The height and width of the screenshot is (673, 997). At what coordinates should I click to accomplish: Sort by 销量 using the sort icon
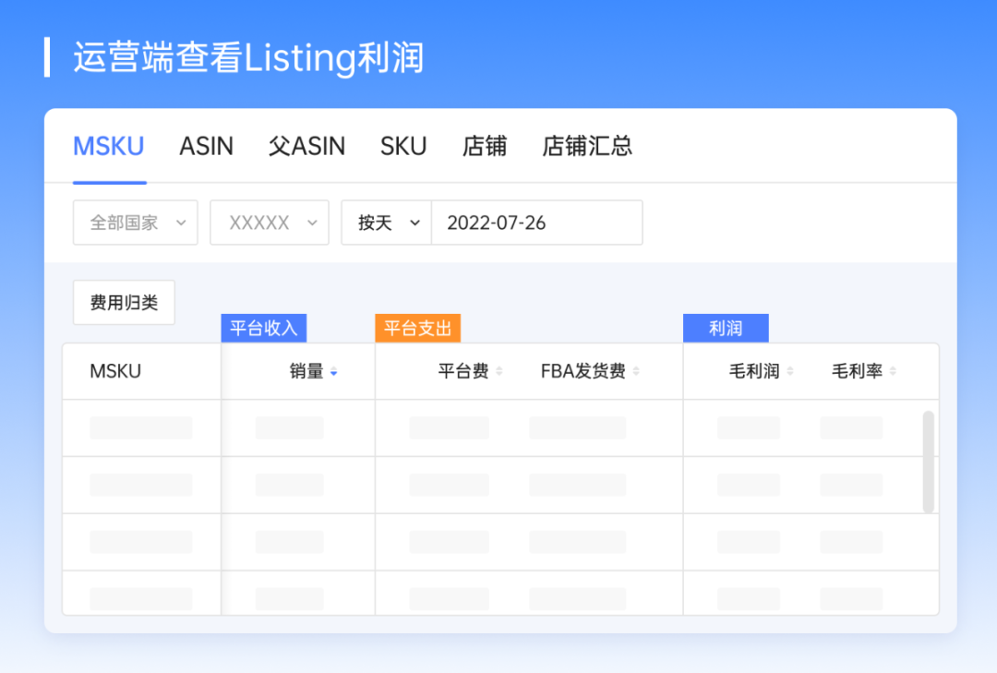tap(334, 372)
